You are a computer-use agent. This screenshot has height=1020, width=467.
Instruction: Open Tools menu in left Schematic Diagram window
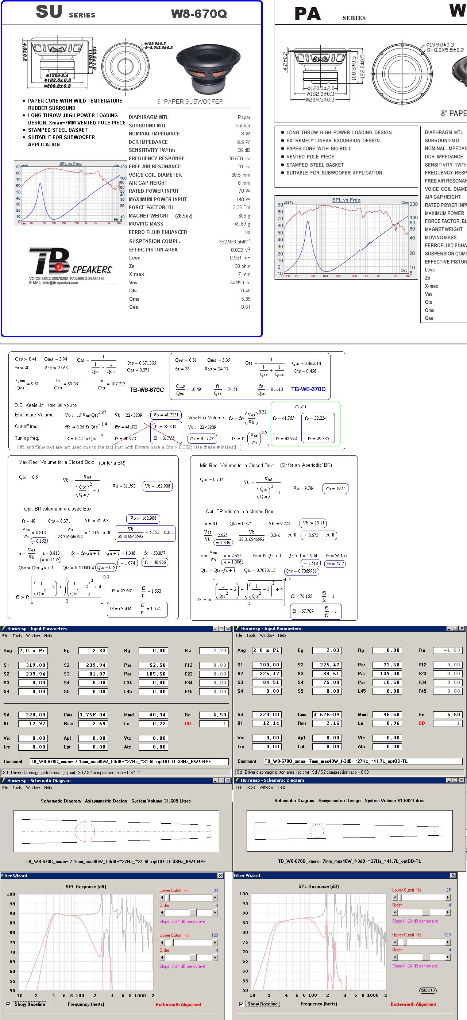pyautogui.click(x=17, y=788)
